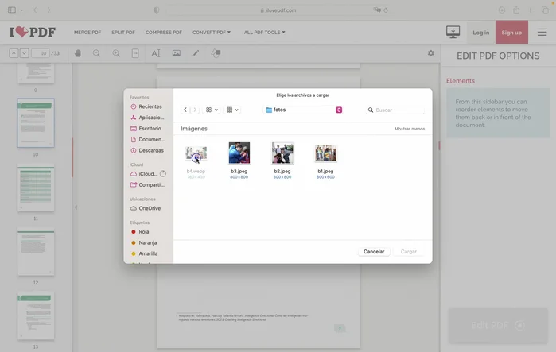The height and width of the screenshot is (352, 556).
Task: Select the Add text tool
Action: (x=156, y=53)
